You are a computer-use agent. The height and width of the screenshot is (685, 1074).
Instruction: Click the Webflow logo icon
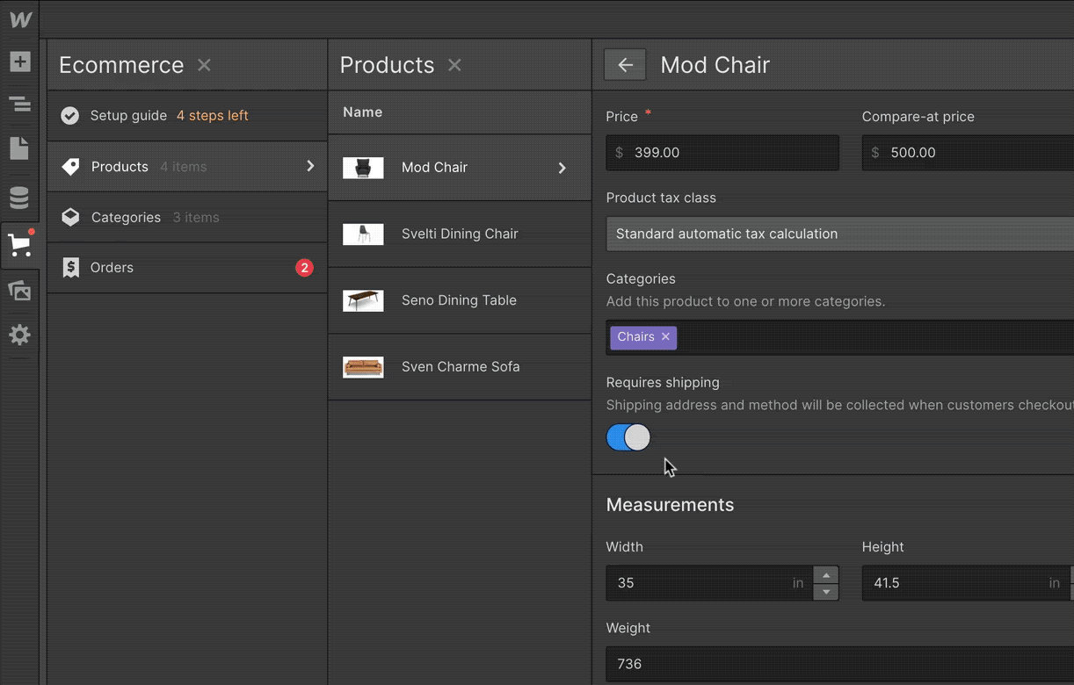tap(20, 19)
